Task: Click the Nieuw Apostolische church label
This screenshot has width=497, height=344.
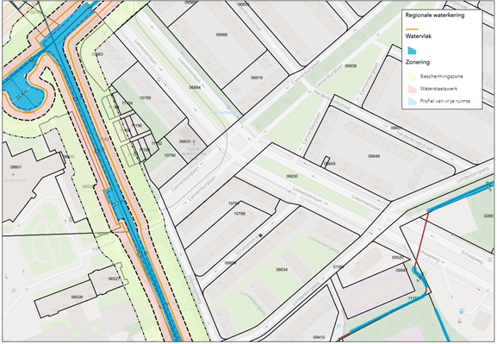Action: 193,153
